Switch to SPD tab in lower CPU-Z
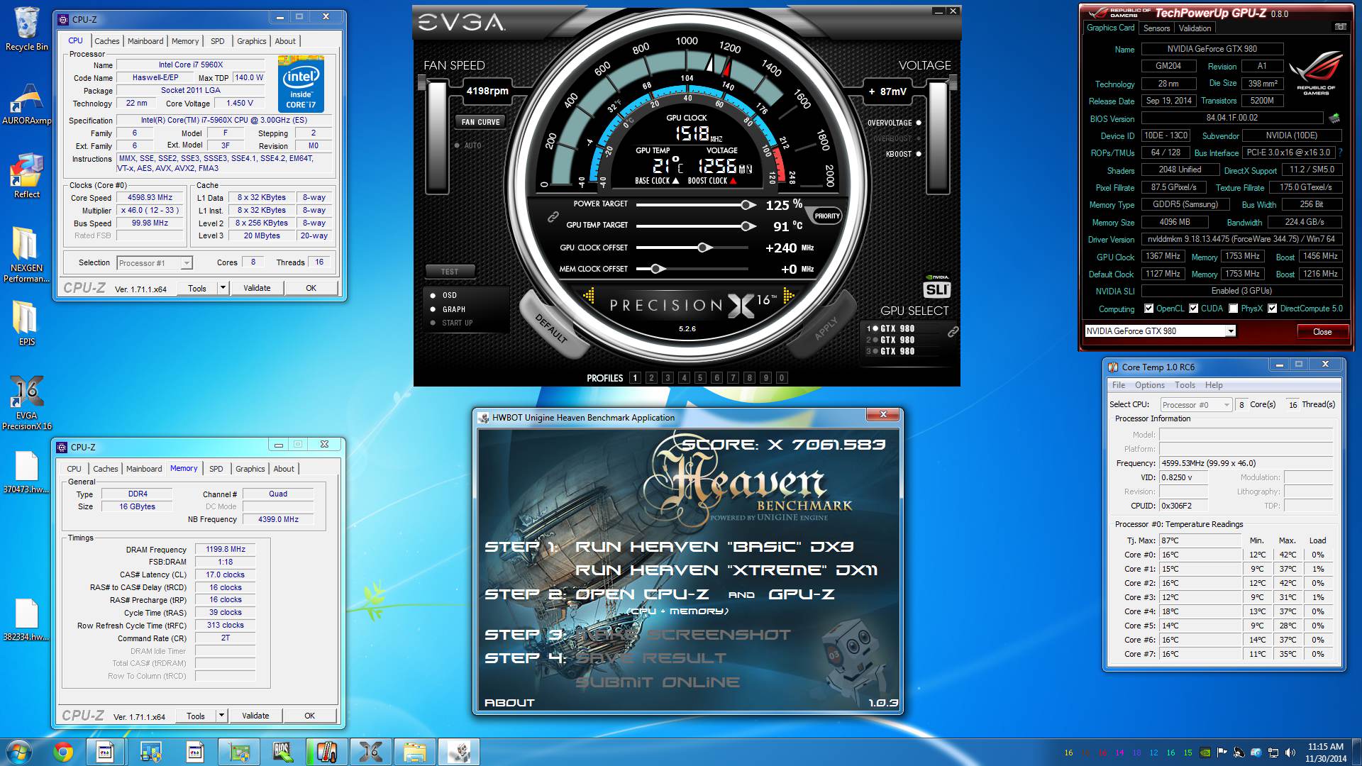This screenshot has height=766, width=1362. 216,469
